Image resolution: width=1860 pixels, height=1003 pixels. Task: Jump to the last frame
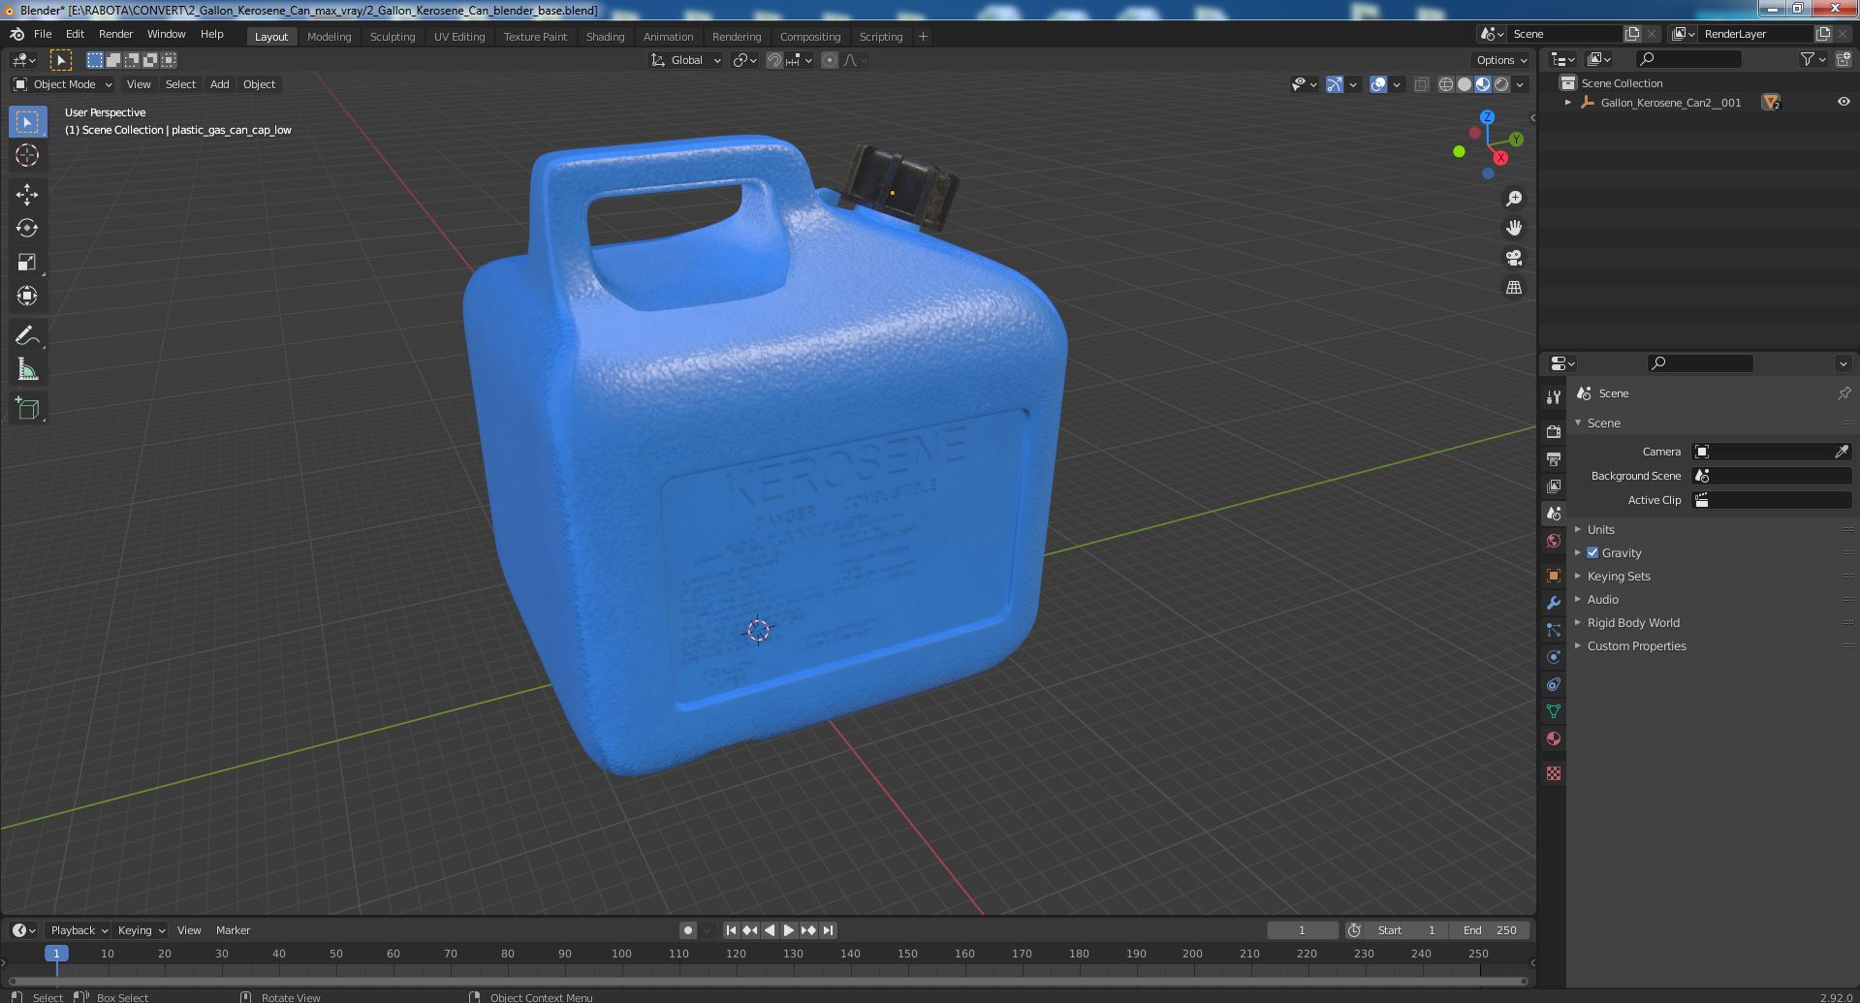pyautogui.click(x=828, y=930)
